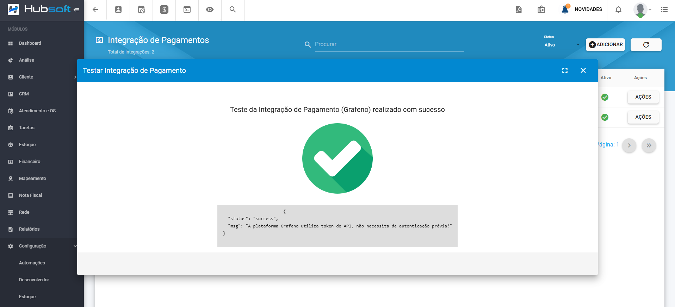Image resolution: width=675 pixels, height=307 pixels.
Task: Jump to the last page double arrow
Action: (649, 145)
